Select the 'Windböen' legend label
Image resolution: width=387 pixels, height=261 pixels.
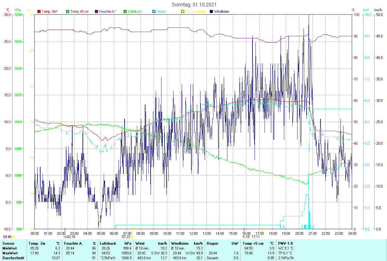pyautogui.click(x=221, y=11)
